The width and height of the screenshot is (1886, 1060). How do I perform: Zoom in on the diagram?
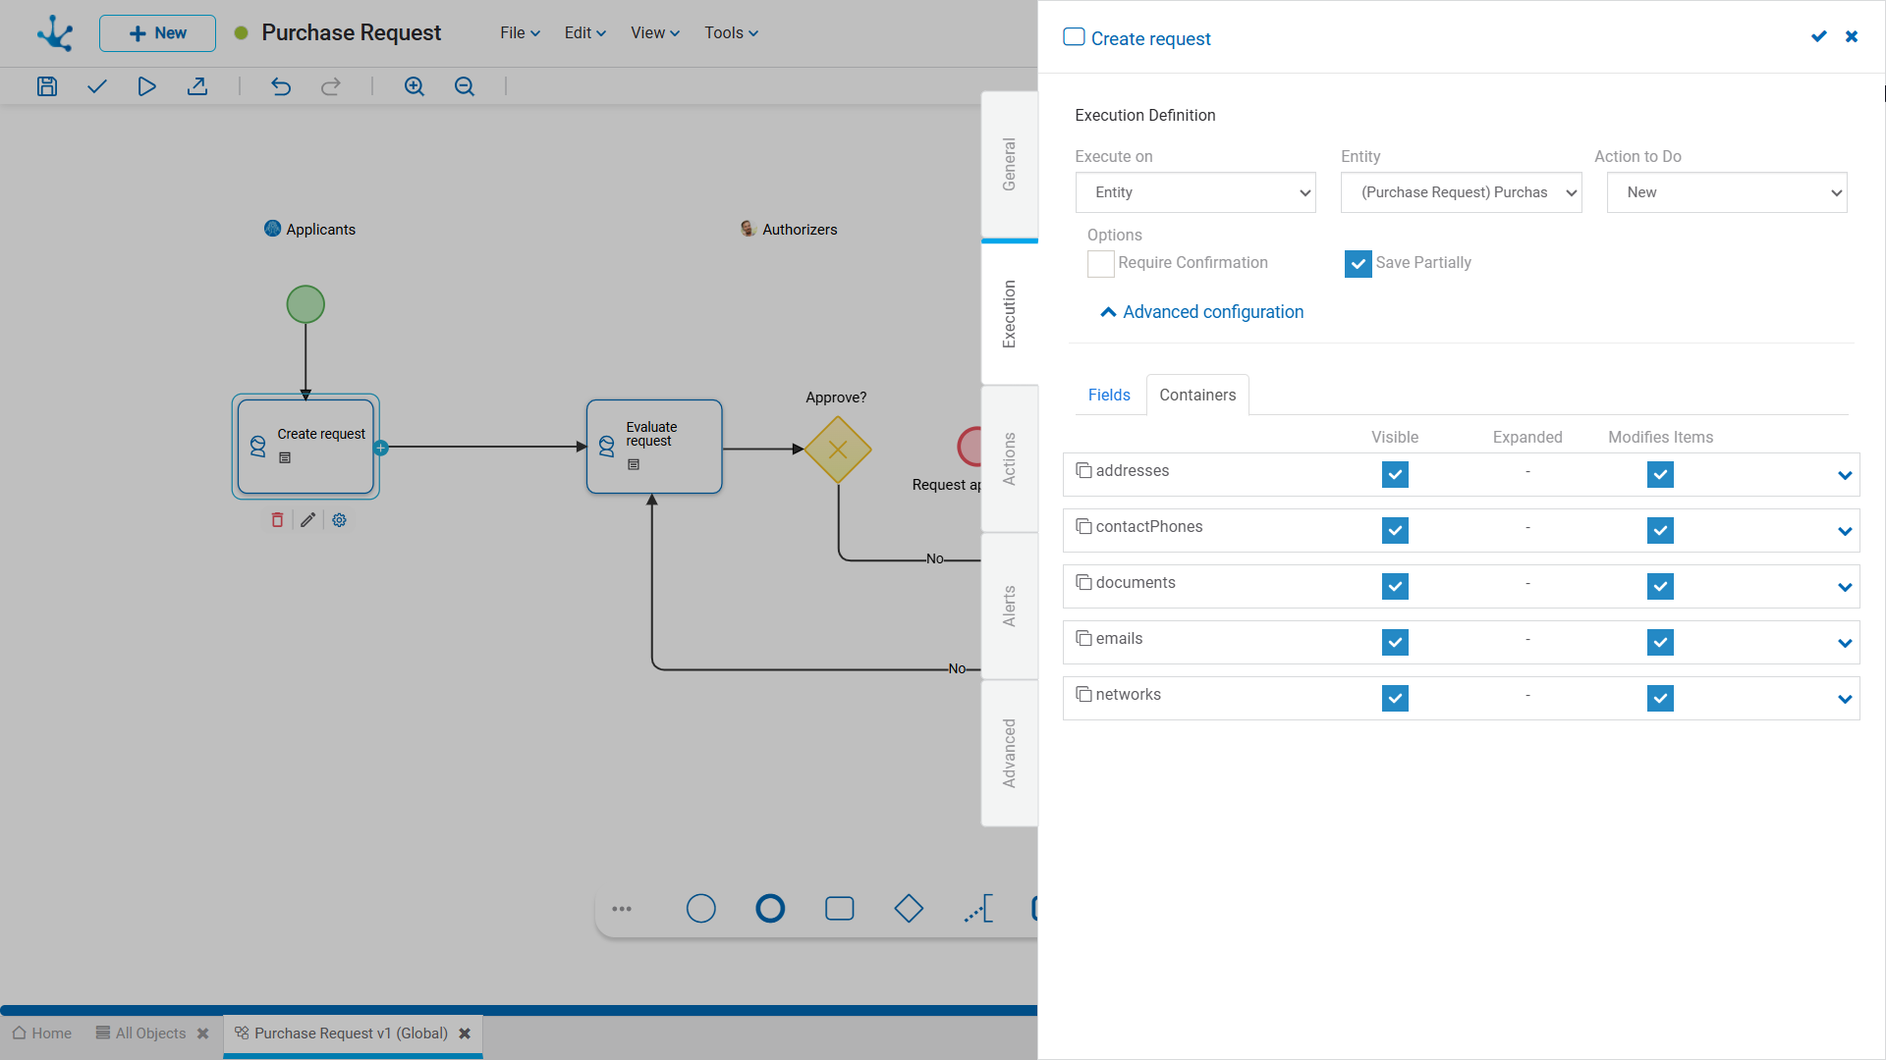click(x=415, y=86)
